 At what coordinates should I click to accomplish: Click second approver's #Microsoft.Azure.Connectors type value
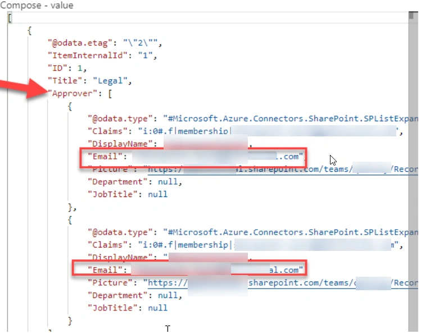tap(291, 232)
